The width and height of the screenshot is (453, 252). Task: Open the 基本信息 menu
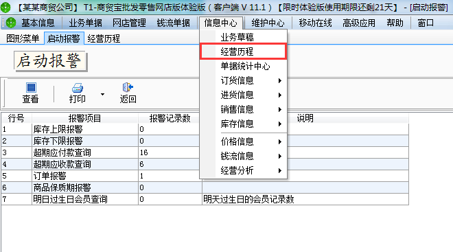coord(38,23)
